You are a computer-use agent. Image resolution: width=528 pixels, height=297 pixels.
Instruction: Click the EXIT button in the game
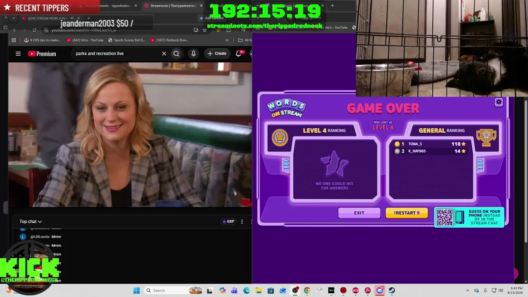tap(359, 213)
